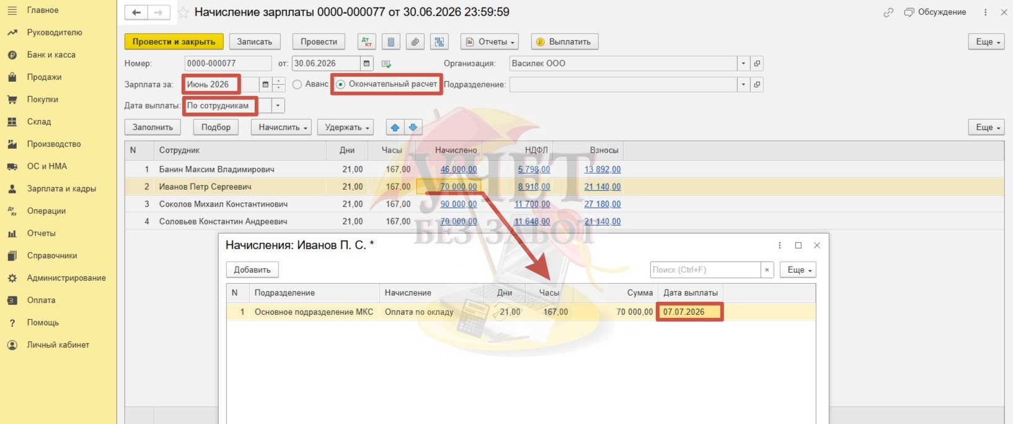Open the Отчеты dropdown in toolbar
The image size is (1013, 424).
click(490, 42)
